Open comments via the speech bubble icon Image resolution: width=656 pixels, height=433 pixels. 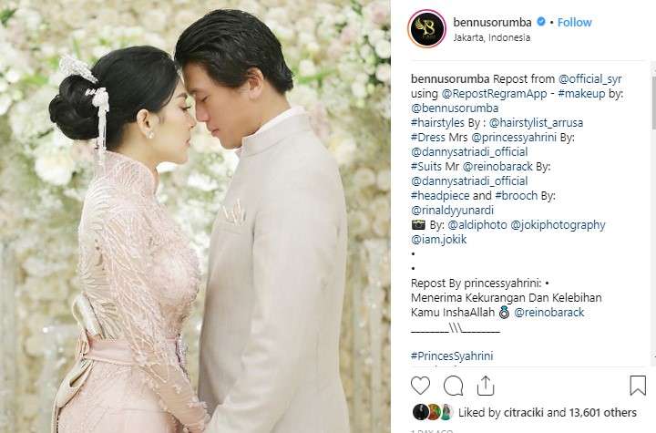(x=453, y=386)
